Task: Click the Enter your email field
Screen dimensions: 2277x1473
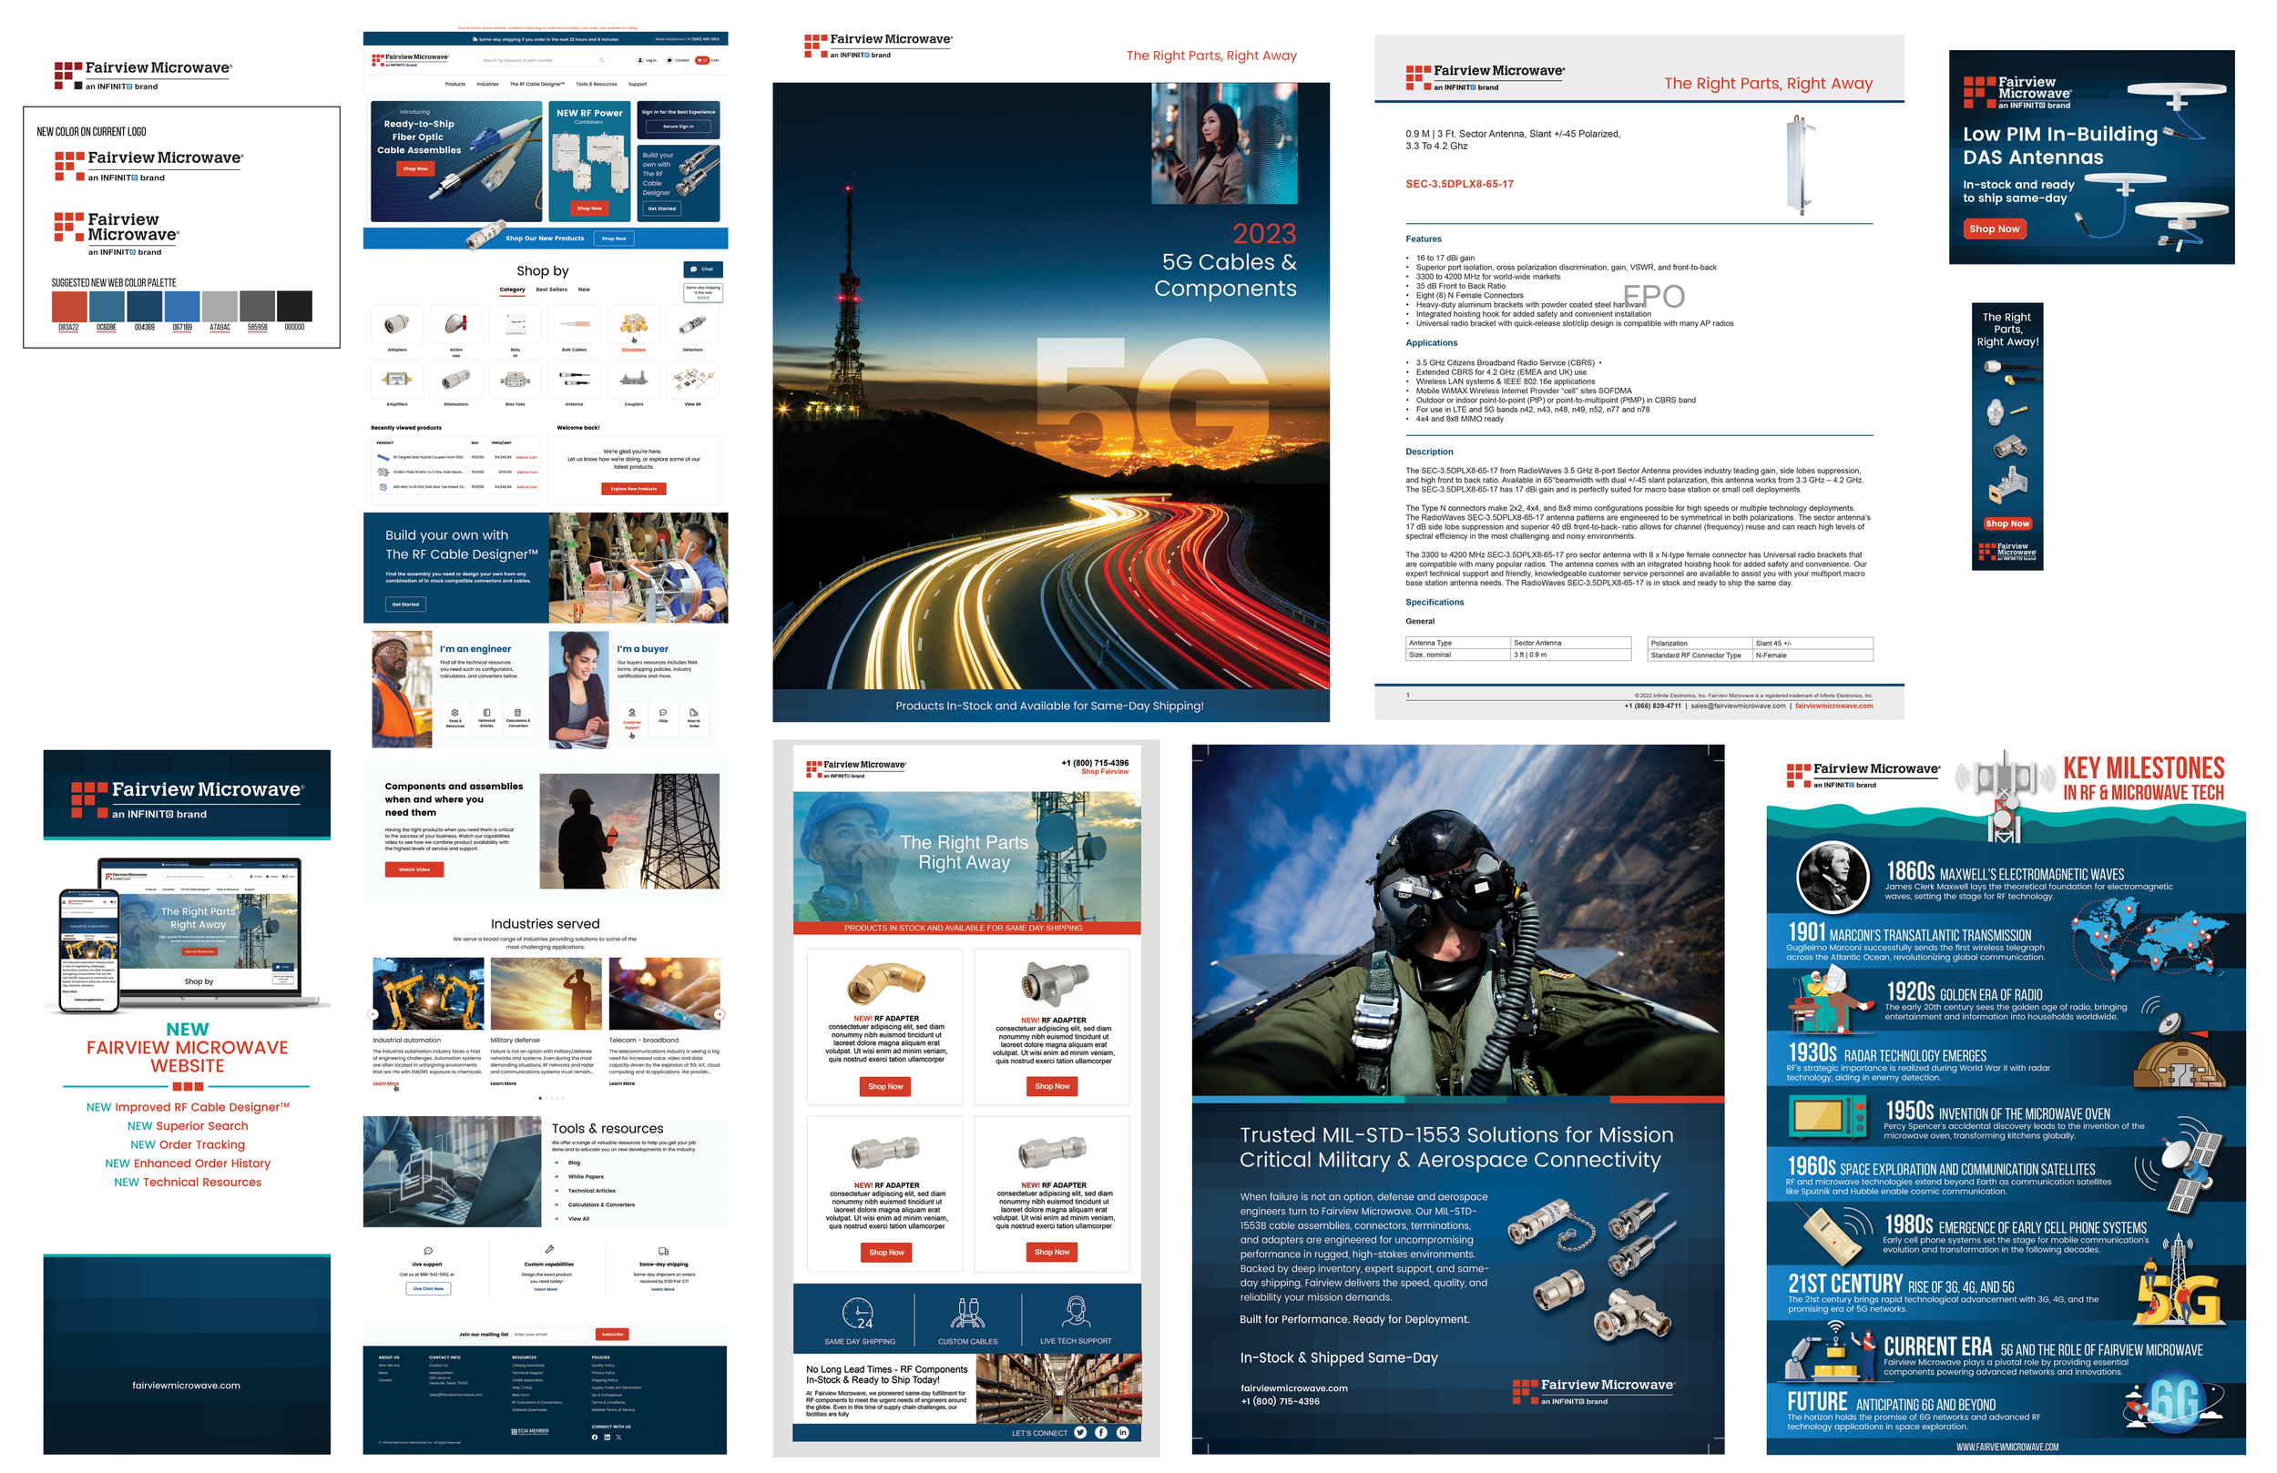Action: click(x=550, y=1334)
